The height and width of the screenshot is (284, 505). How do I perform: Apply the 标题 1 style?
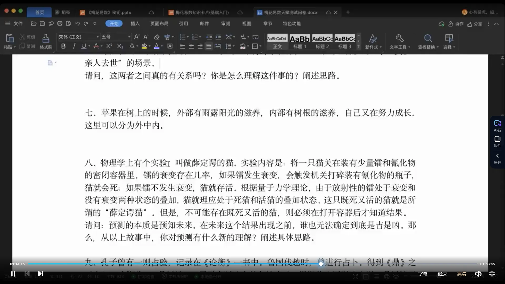pos(300,42)
